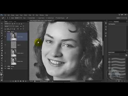
Task: Open the Image menu
Action: pos(13,15)
